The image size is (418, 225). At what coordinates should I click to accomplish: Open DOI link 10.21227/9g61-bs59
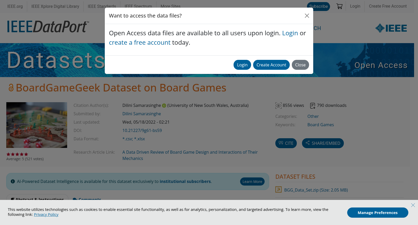142,130
